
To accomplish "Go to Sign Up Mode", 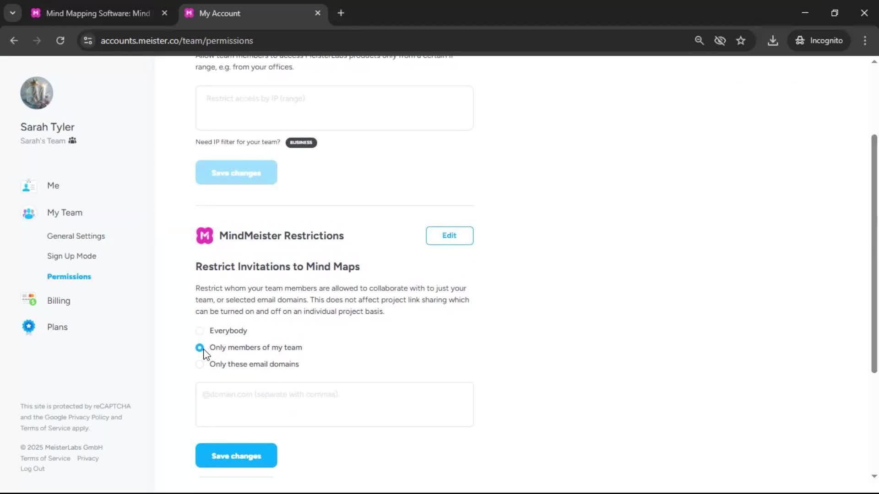I will pos(71,256).
